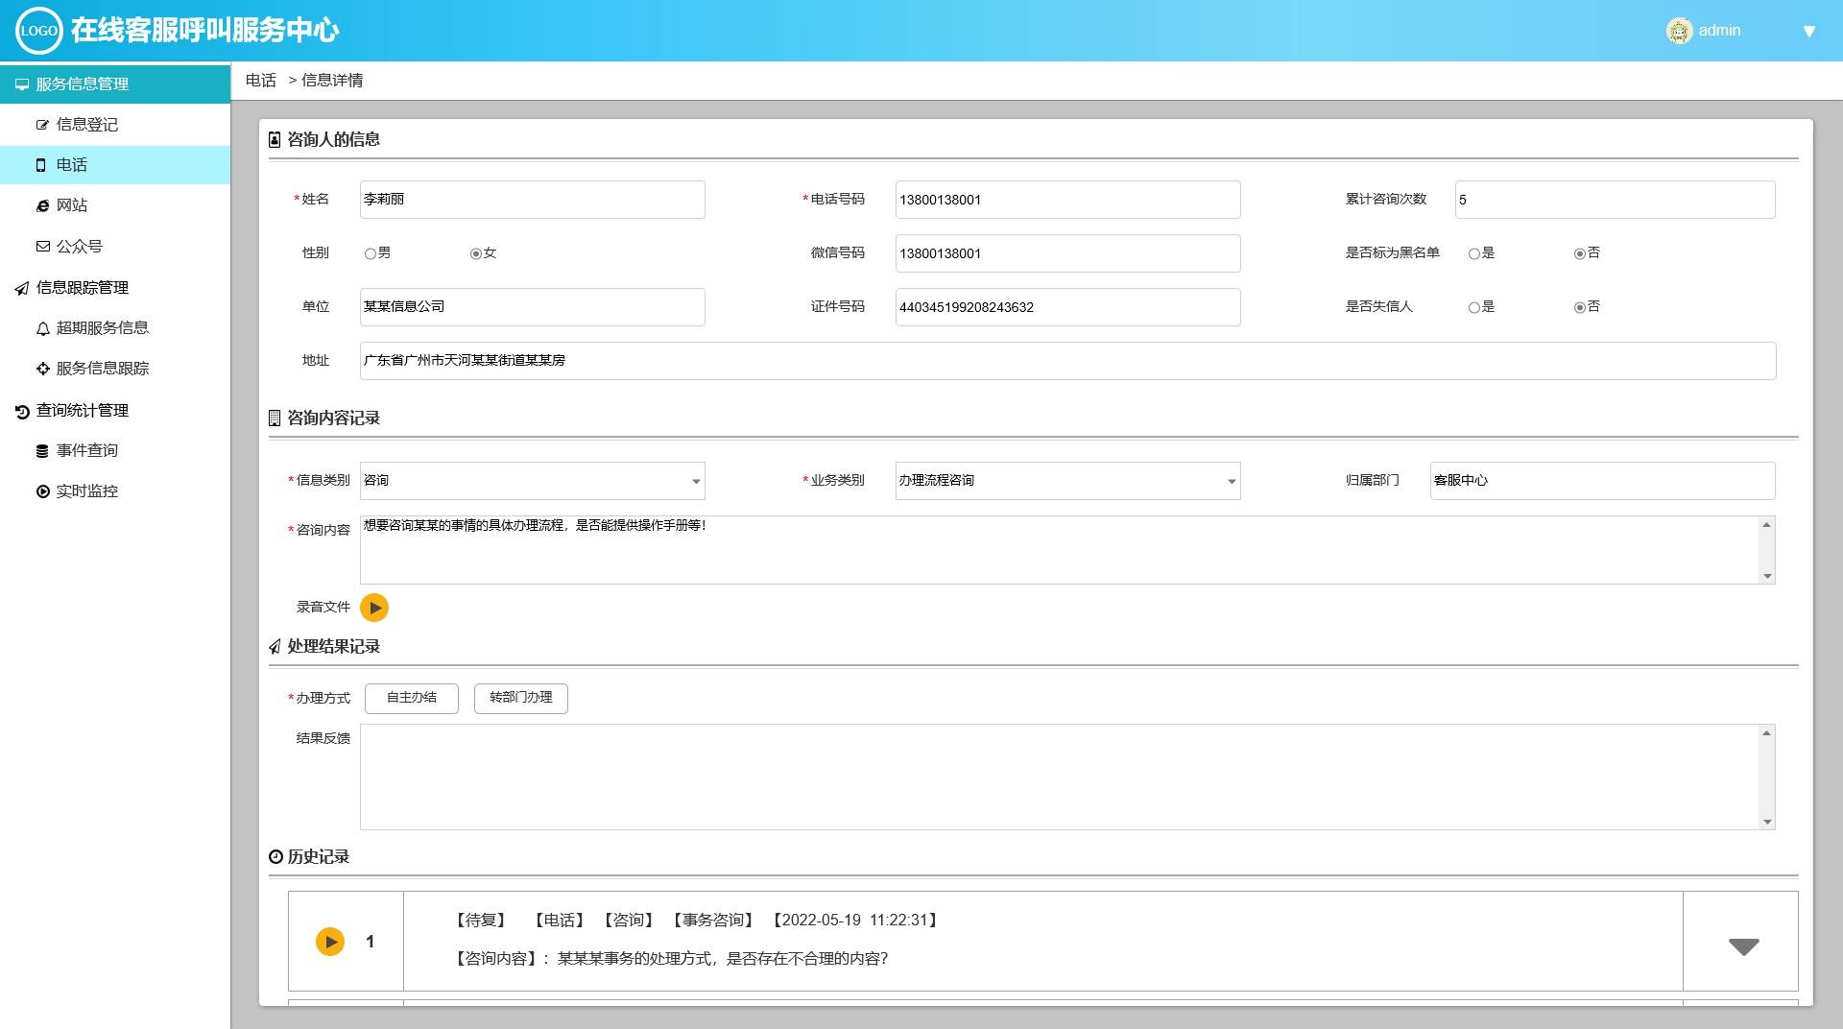Expand history record 1 details arrow

tap(1743, 946)
